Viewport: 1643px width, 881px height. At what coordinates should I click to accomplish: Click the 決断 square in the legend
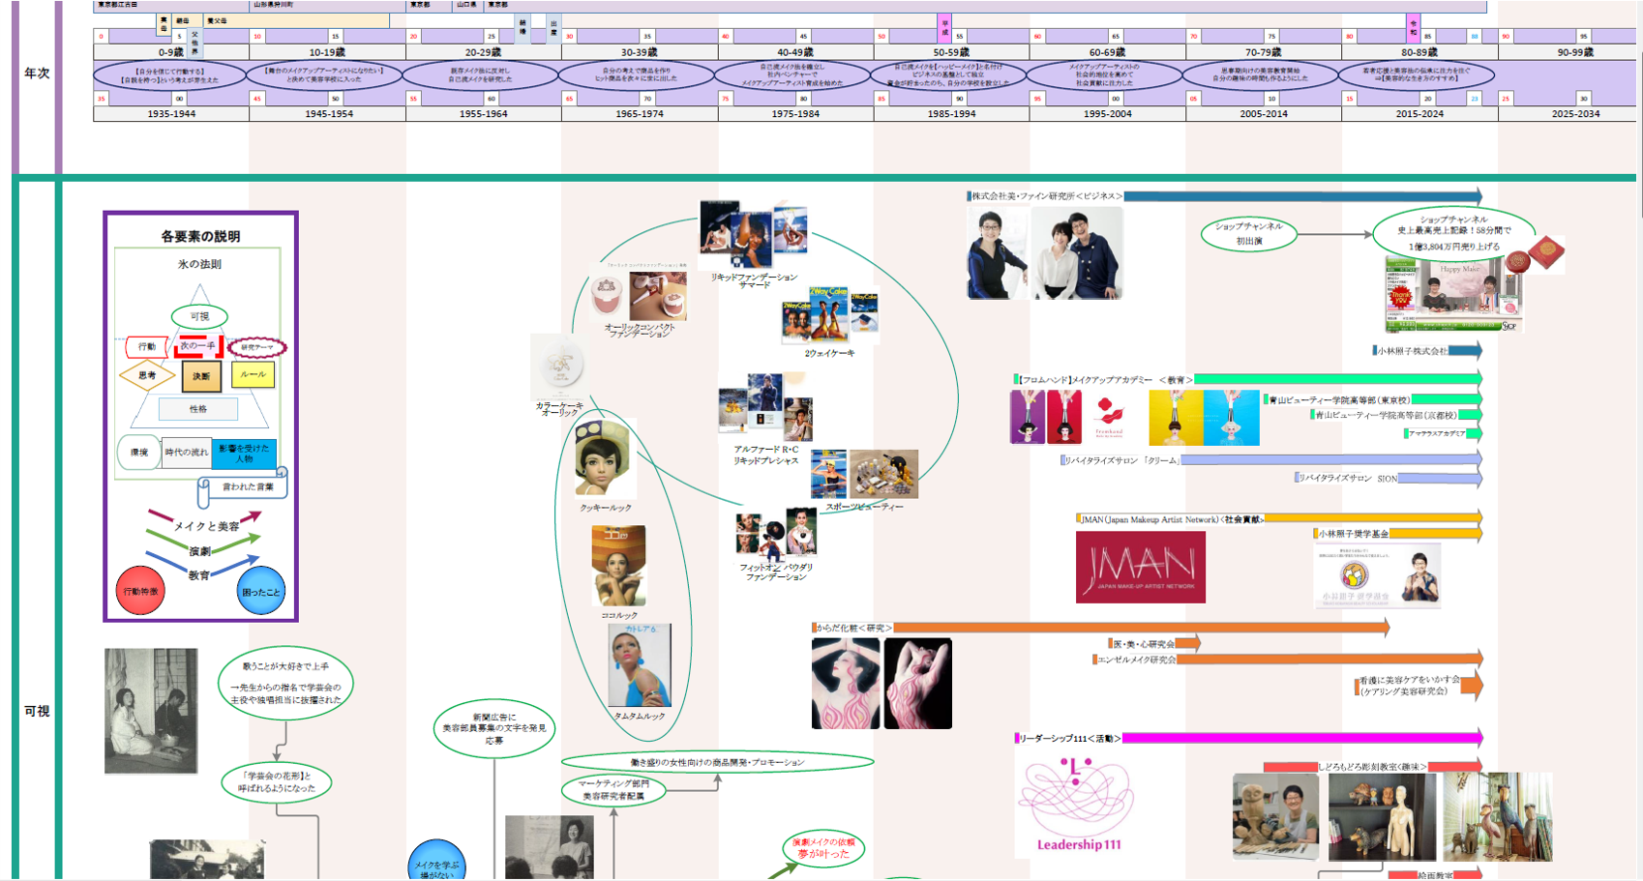coord(201,376)
